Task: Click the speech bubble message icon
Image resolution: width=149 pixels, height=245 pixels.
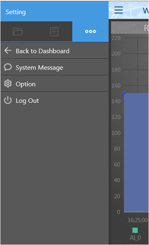Action: tap(8, 67)
